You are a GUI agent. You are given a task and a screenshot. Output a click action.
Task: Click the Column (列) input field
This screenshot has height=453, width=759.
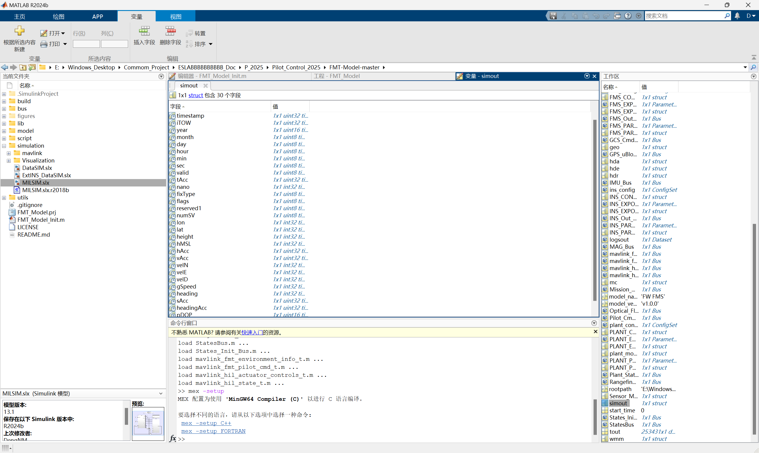(114, 44)
